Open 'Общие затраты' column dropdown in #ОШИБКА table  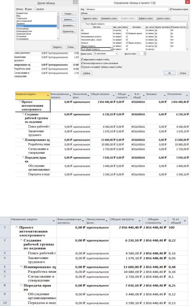pos(113,95)
